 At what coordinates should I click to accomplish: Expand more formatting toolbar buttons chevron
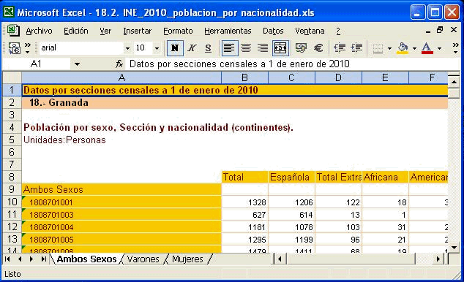tap(456, 48)
